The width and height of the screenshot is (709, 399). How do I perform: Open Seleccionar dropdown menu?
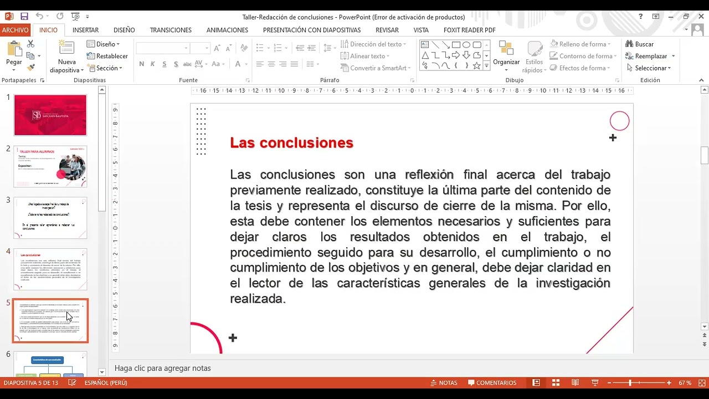point(649,68)
